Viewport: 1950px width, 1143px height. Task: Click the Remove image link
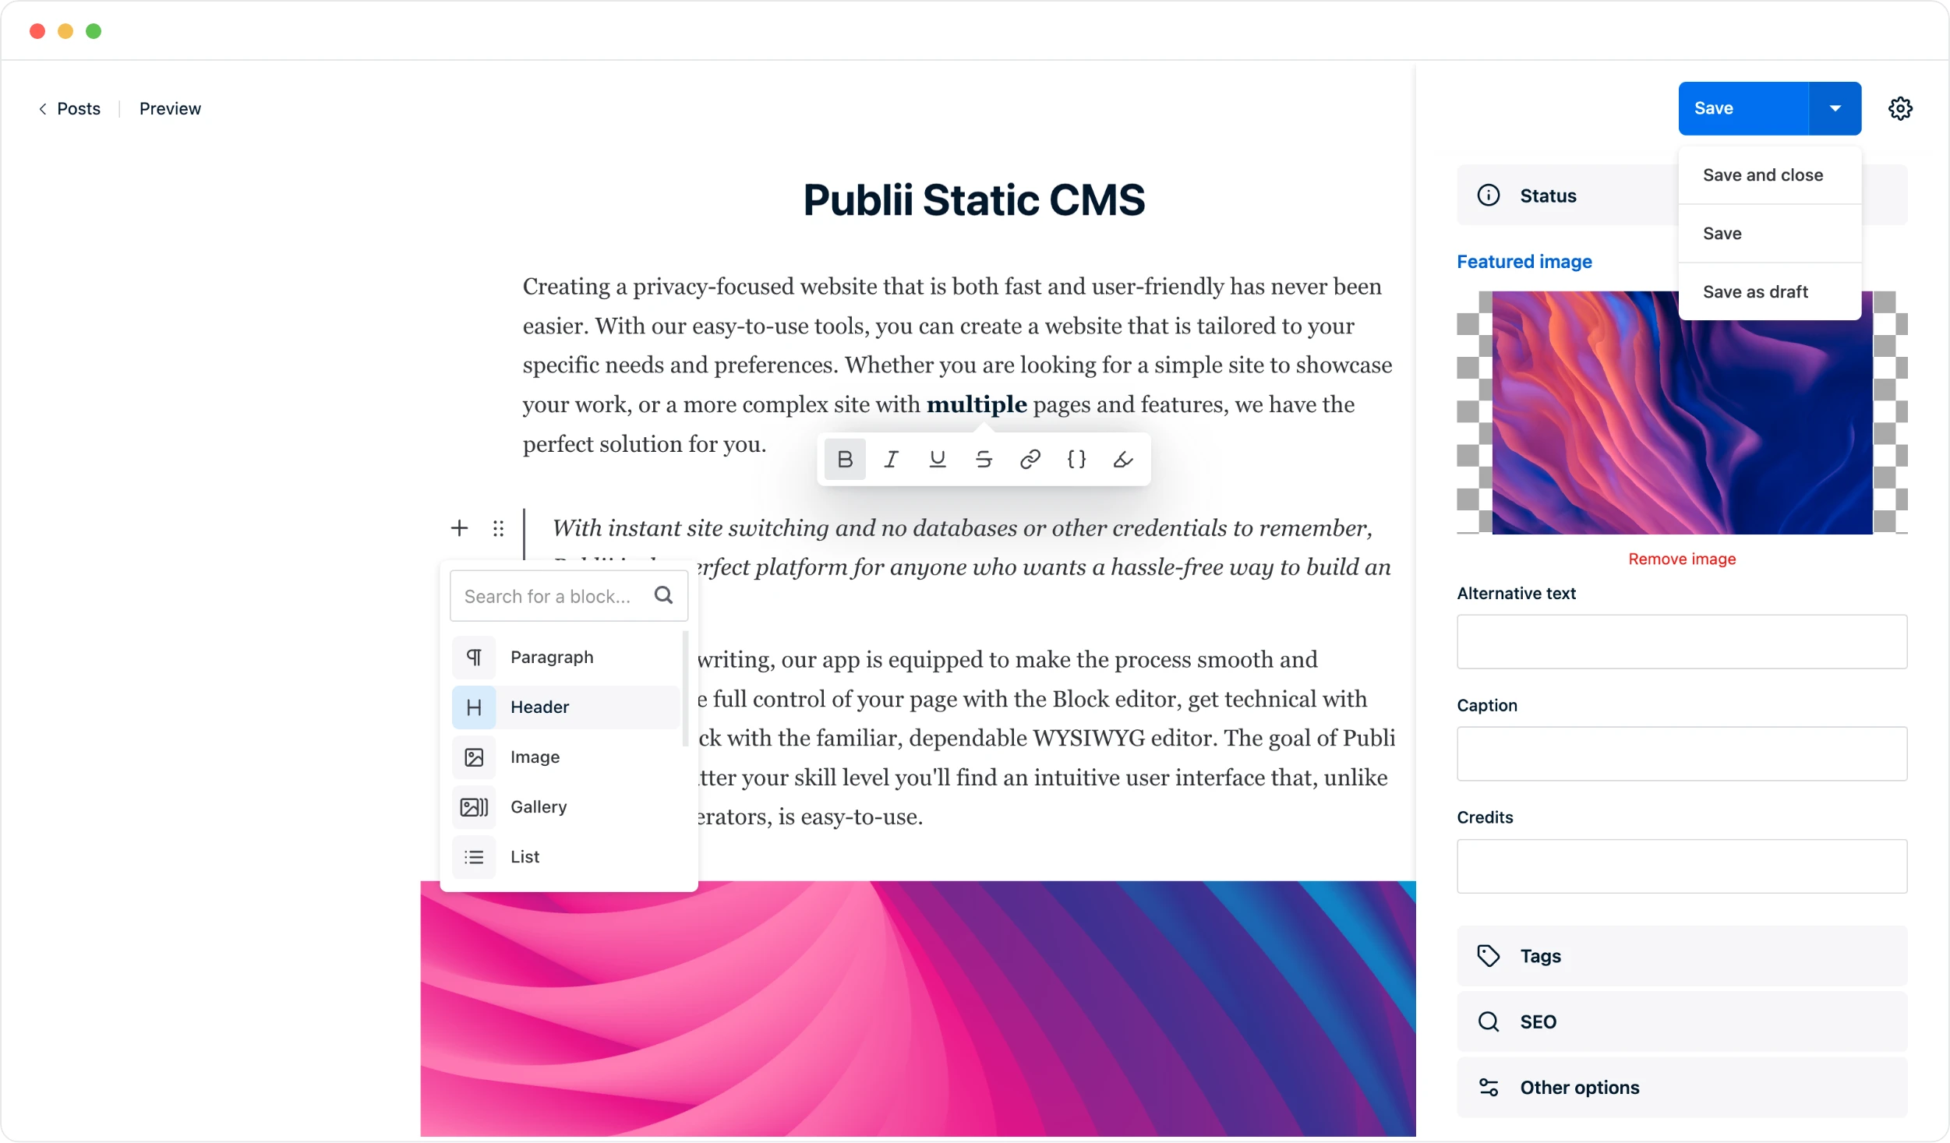click(x=1682, y=558)
